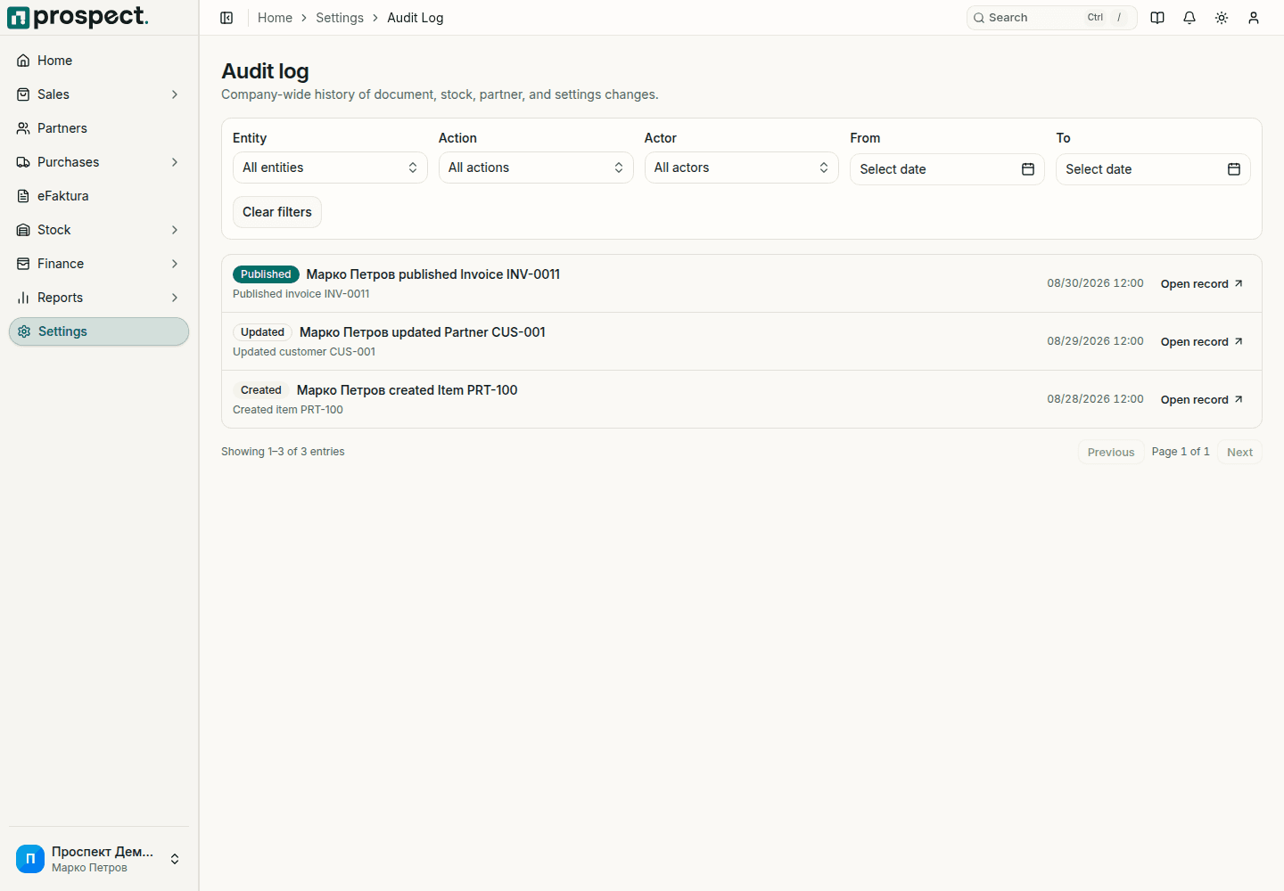
Task: Go to Settings breadcrumb
Action: click(x=340, y=18)
